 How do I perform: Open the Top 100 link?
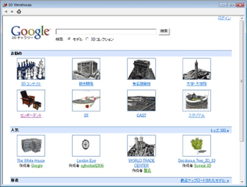tap(220, 130)
